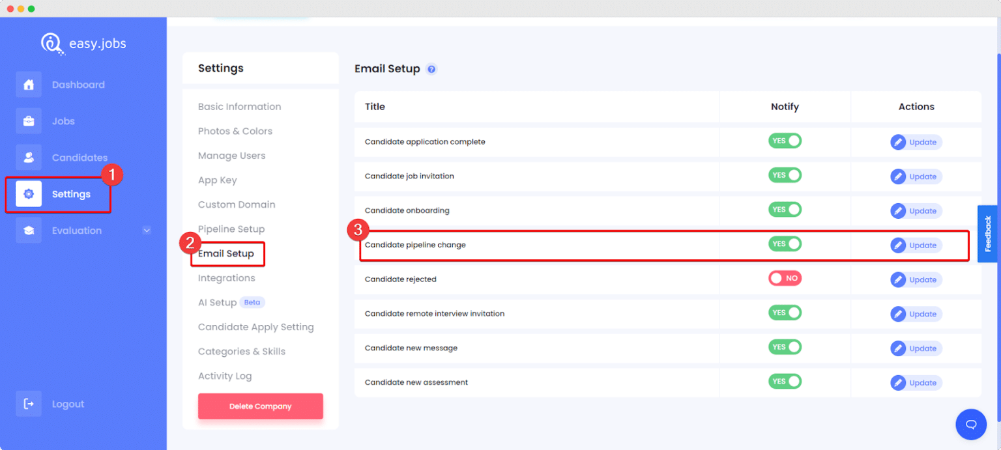Open the Feedback panel on the right edge
Image resolution: width=1001 pixels, height=450 pixels.
click(x=988, y=234)
